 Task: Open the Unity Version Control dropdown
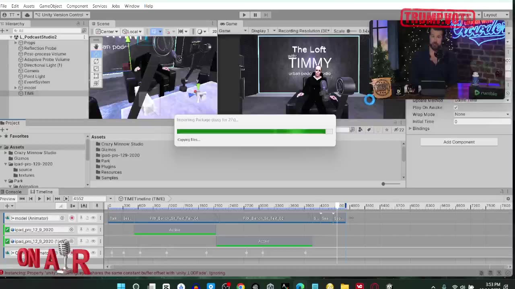coord(62,15)
